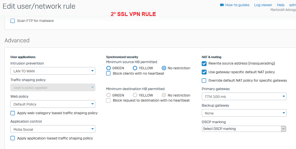The width and height of the screenshot is (296, 149).
Task: Open the Select DSCP marking combo box
Action: (244, 129)
